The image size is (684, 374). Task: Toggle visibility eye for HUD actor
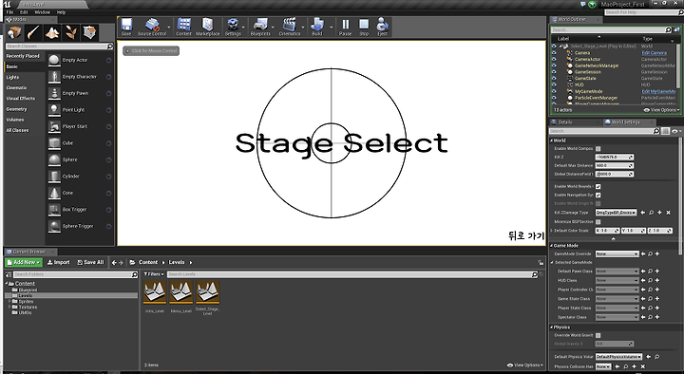tap(554, 84)
